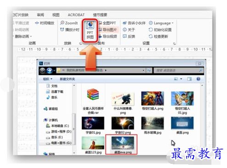227x168 pixels.
Task: Click 告诉小伙伴 share option
Action: pyautogui.click(x=134, y=23)
